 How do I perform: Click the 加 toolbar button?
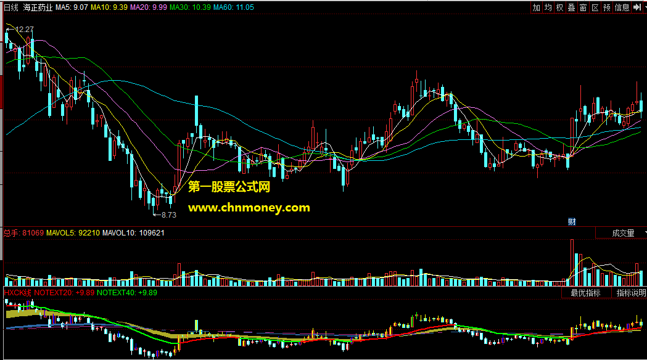[536, 7]
